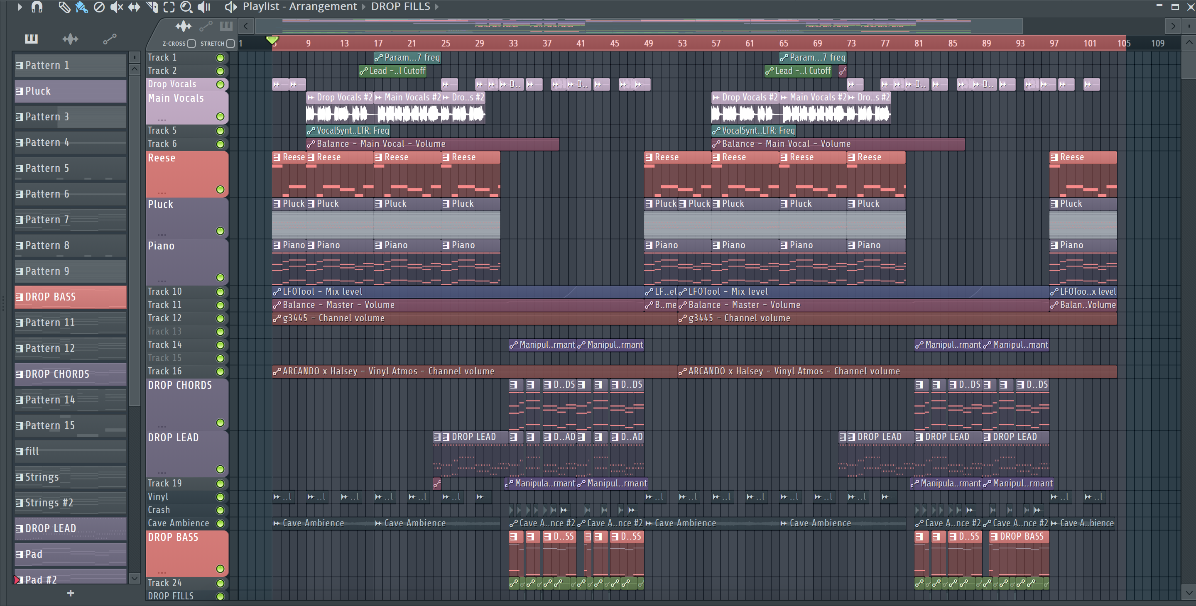Click the 'Lead - ..l Cutoff' automation clip at bar 15
The height and width of the screenshot is (606, 1196).
click(392, 71)
